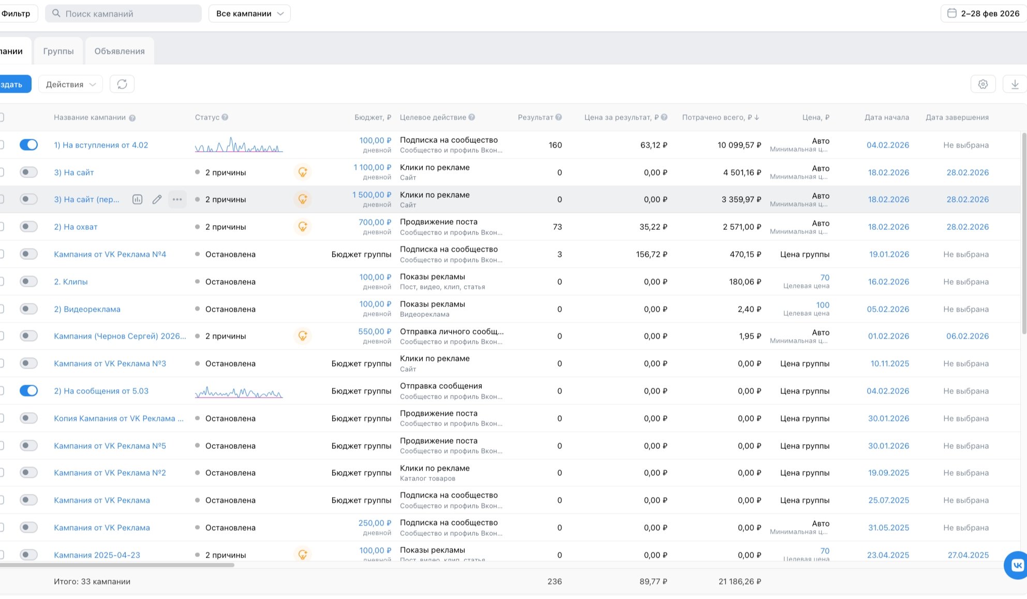Viewport: 1027px width, 599px height.
Task: Open VK chat bubble icon at bottom right
Action: point(1017,565)
